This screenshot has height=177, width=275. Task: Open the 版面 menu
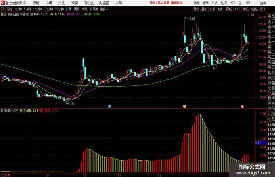pos(205,3)
